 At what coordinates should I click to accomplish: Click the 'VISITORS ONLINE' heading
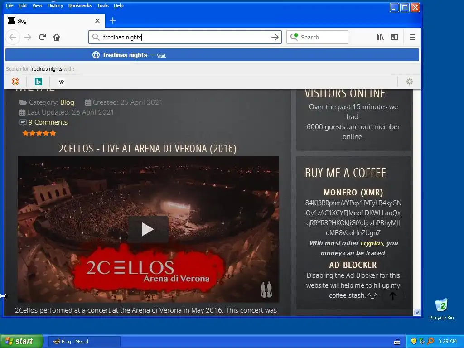click(x=345, y=94)
